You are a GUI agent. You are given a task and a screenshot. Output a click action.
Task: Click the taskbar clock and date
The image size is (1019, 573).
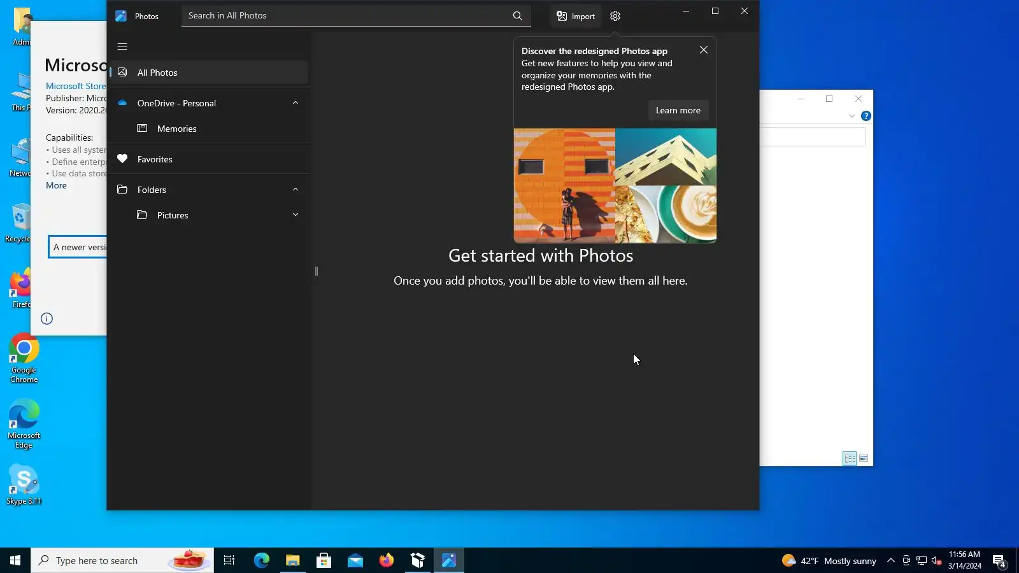coord(965,560)
